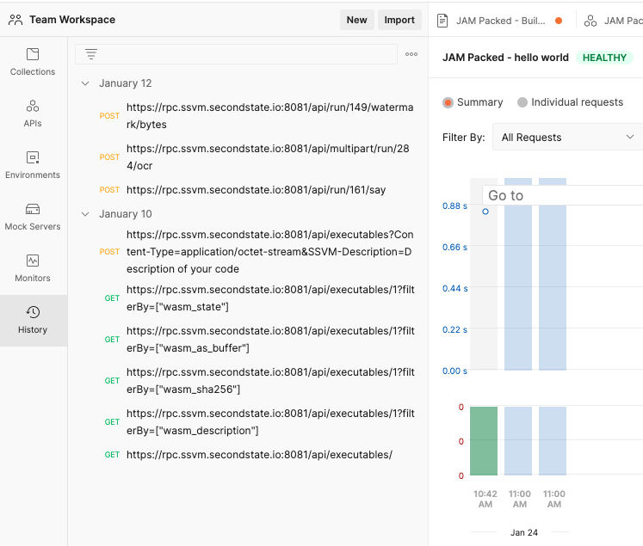The width and height of the screenshot is (643, 546).
Task: Click the filter lines icon in history search
Action: coord(91,54)
